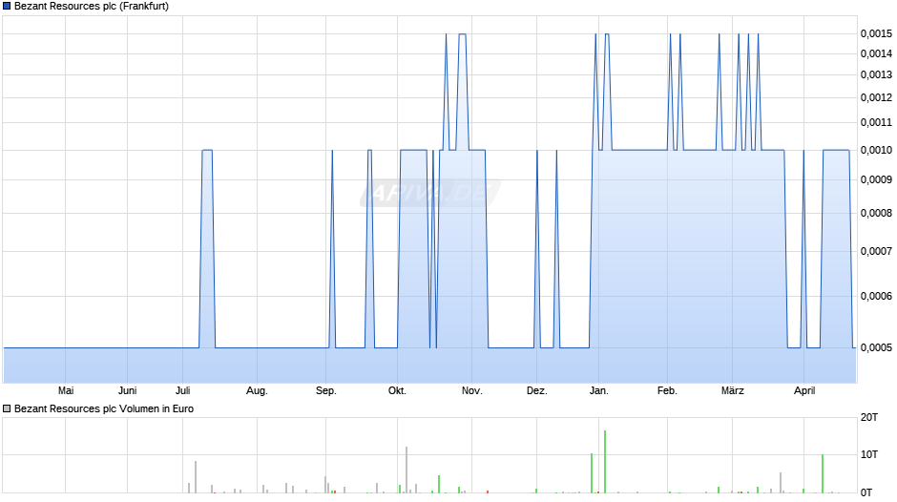Click the tall grey volume bar in October
Screen dimensions: 897x502
[407, 470]
